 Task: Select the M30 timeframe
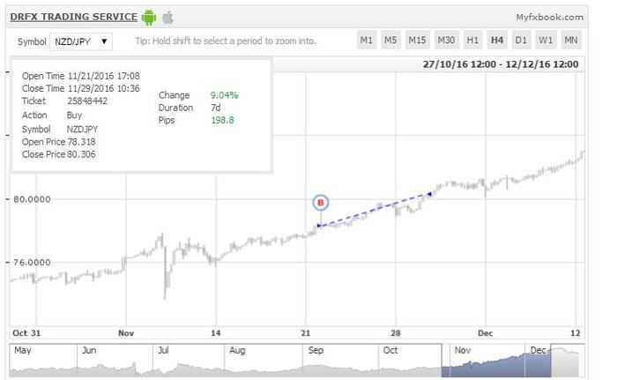(446, 41)
